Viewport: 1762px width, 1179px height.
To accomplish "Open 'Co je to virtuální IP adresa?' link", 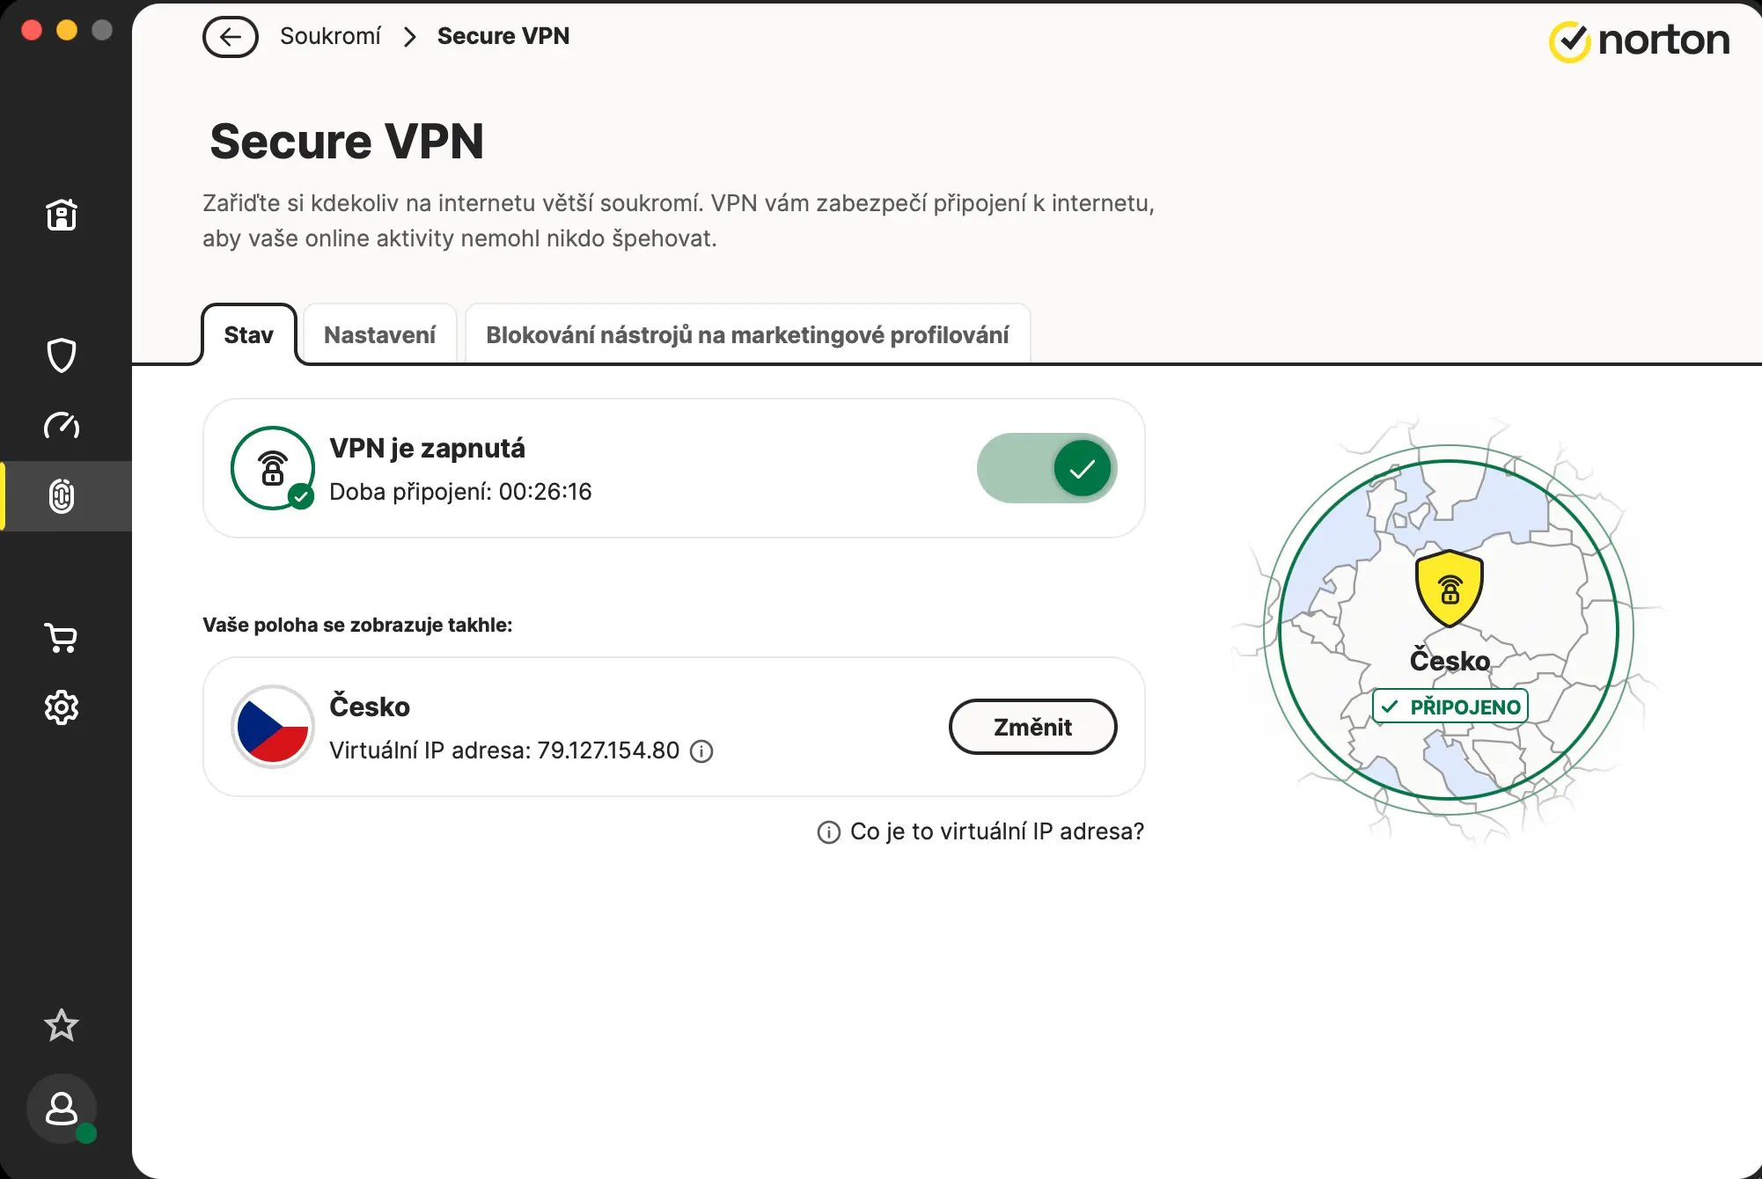I will (996, 831).
